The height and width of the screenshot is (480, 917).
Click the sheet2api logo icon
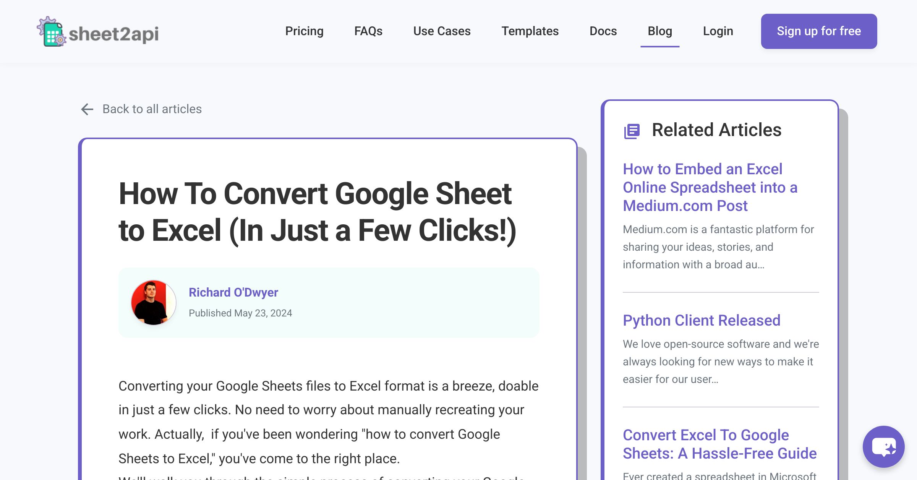(52, 32)
